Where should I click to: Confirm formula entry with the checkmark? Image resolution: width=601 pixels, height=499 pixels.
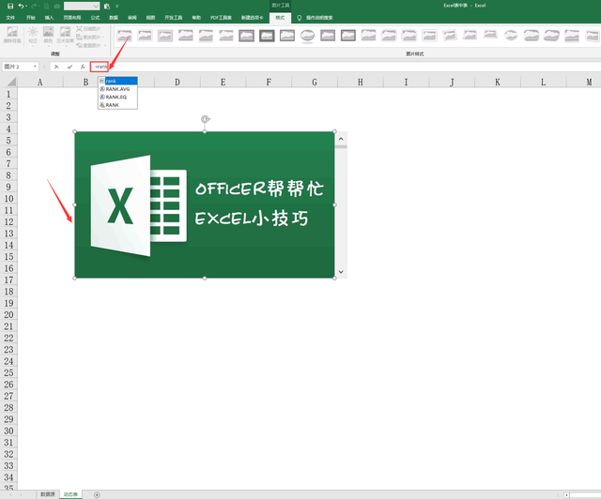coord(69,67)
